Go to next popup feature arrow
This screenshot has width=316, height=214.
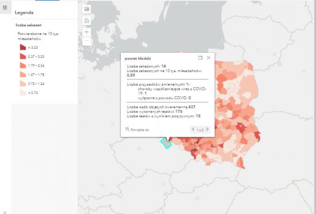point(207,129)
